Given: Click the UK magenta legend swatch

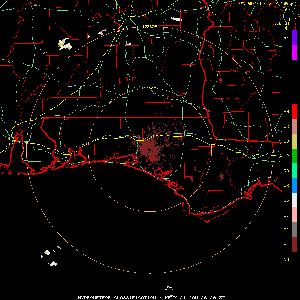Looking at the screenshot, I should [x=294, y=52].
